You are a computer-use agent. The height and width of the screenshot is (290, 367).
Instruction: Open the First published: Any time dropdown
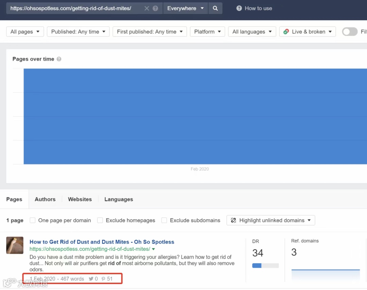150,32
